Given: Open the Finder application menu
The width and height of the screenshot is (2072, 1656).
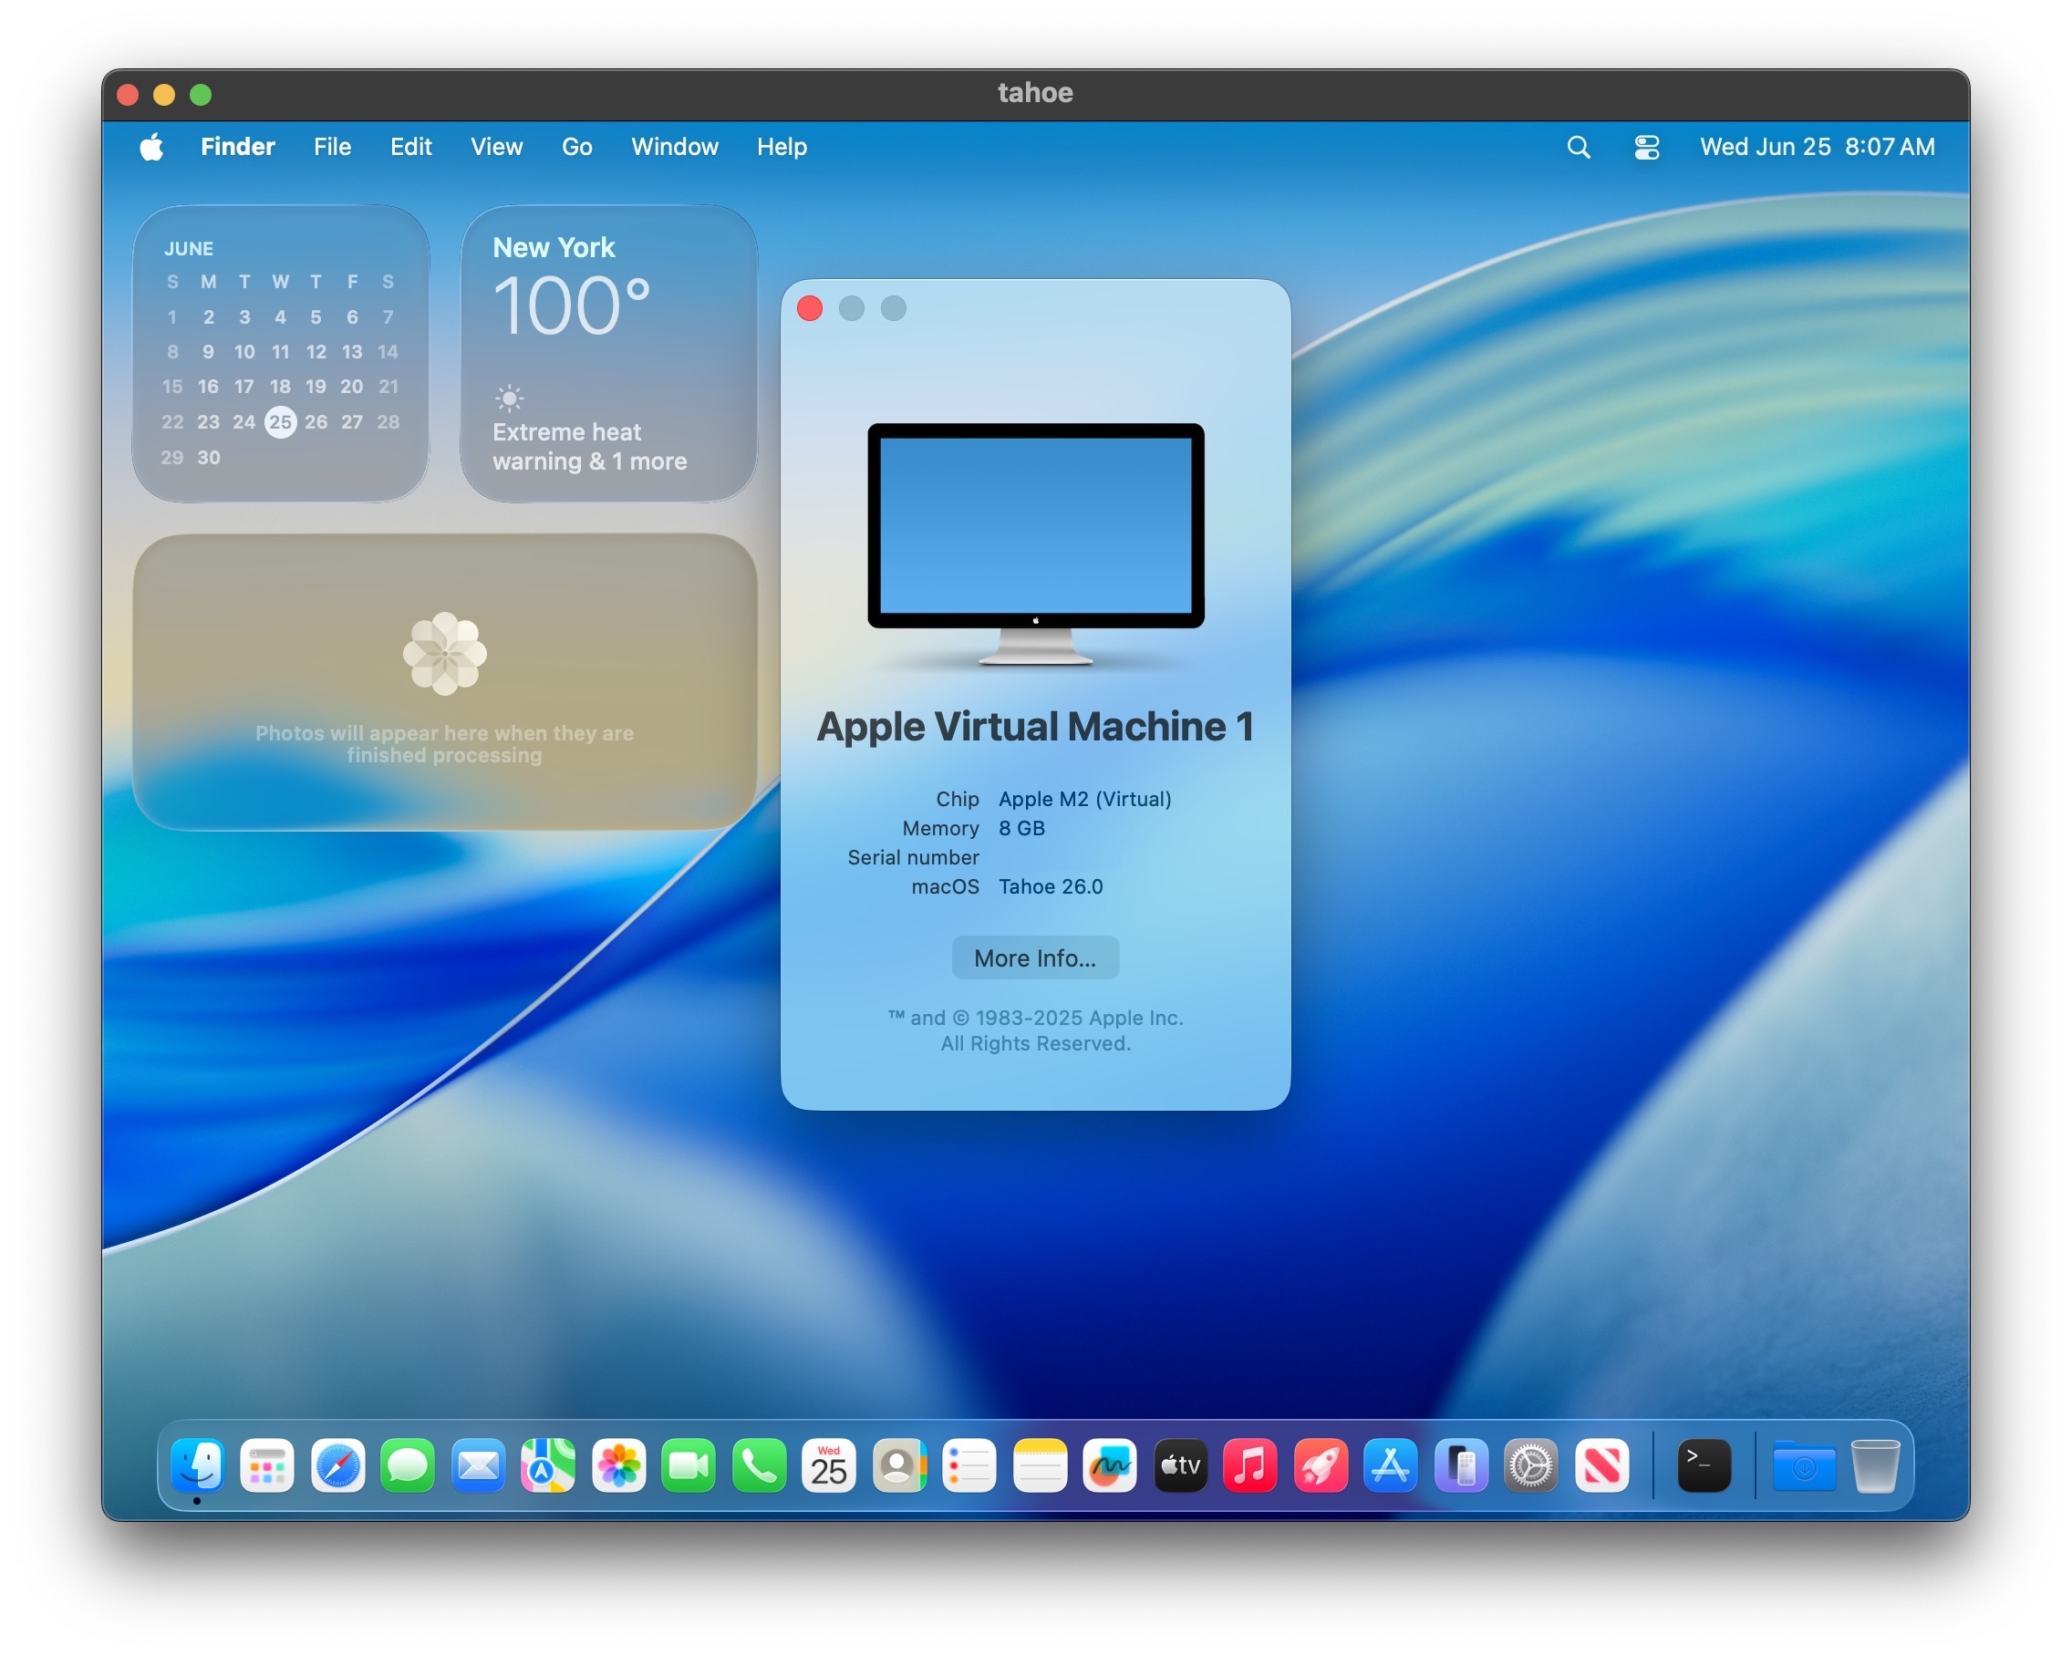Looking at the screenshot, I should tap(237, 147).
